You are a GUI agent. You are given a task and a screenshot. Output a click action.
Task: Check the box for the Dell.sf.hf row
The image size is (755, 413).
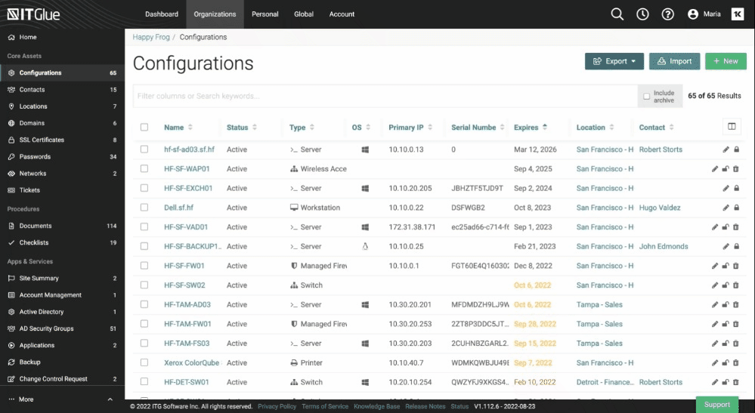tap(144, 208)
